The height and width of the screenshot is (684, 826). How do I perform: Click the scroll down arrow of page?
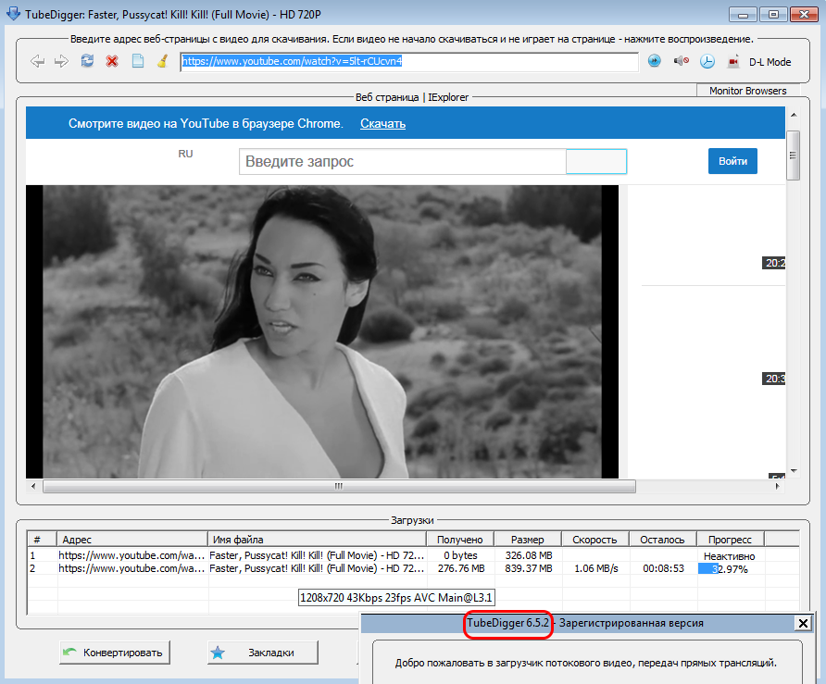point(794,471)
